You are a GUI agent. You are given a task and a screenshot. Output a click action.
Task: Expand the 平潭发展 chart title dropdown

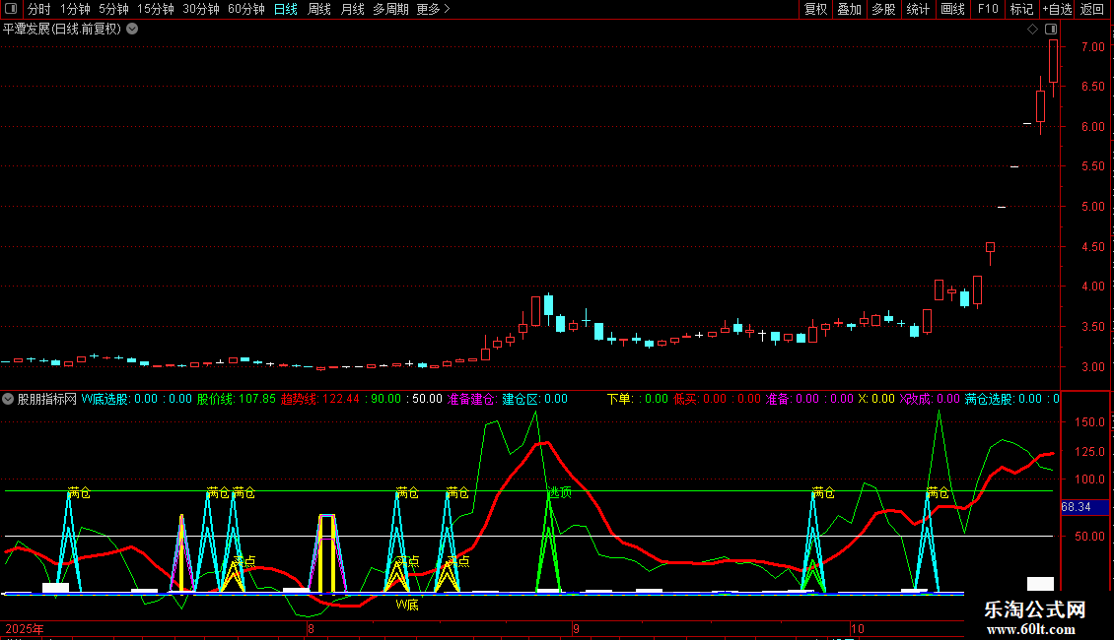tap(132, 29)
